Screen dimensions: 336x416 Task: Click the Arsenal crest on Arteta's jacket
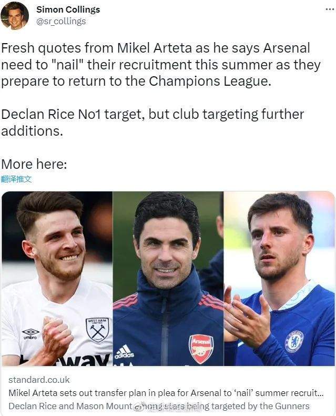tap(201, 349)
